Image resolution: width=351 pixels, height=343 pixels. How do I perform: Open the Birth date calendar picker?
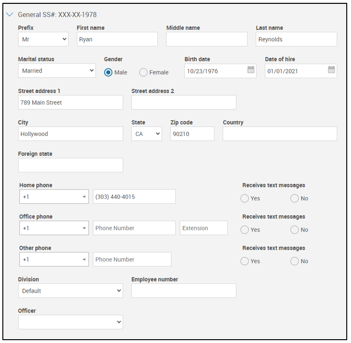251,71
